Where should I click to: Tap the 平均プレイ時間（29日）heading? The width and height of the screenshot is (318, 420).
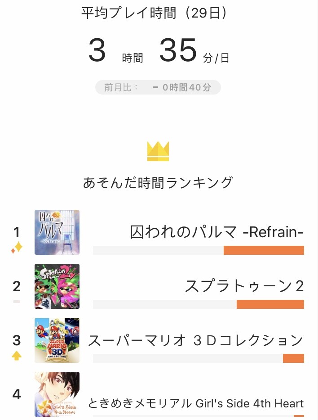coord(155,13)
